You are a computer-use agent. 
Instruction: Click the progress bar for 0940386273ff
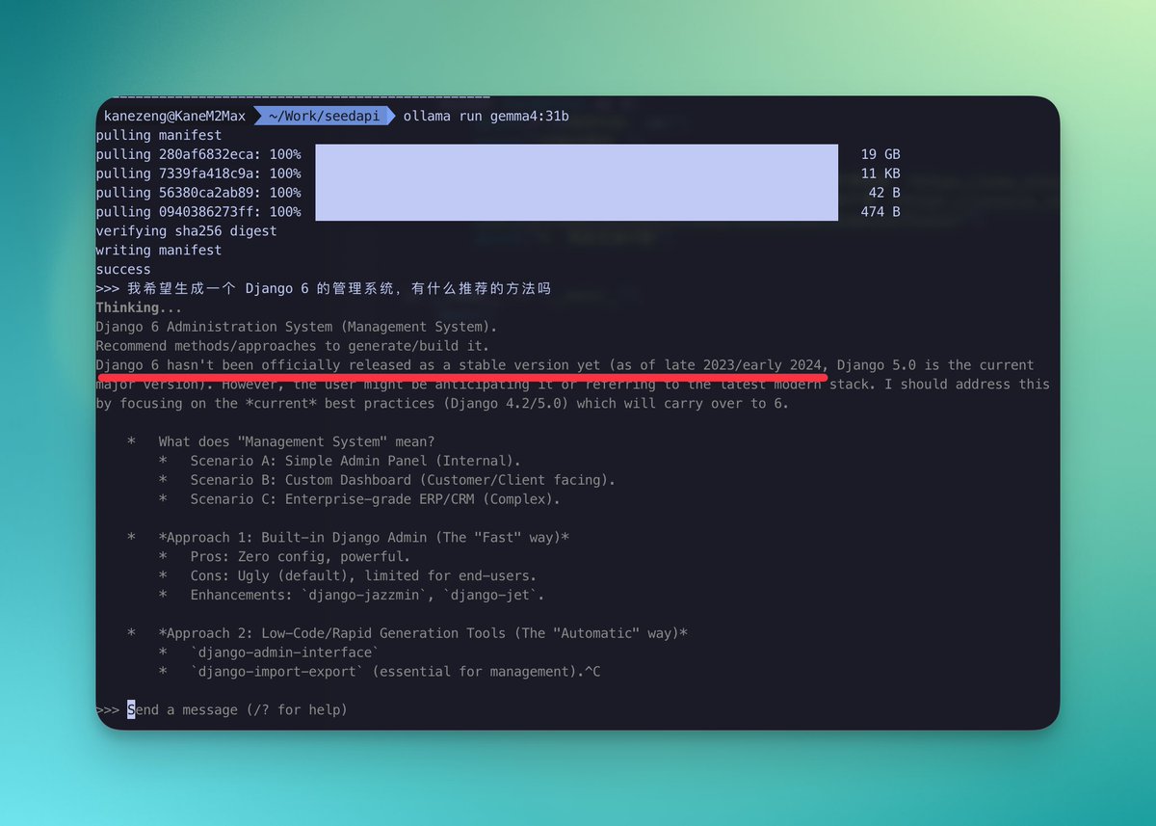pos(577,212)
